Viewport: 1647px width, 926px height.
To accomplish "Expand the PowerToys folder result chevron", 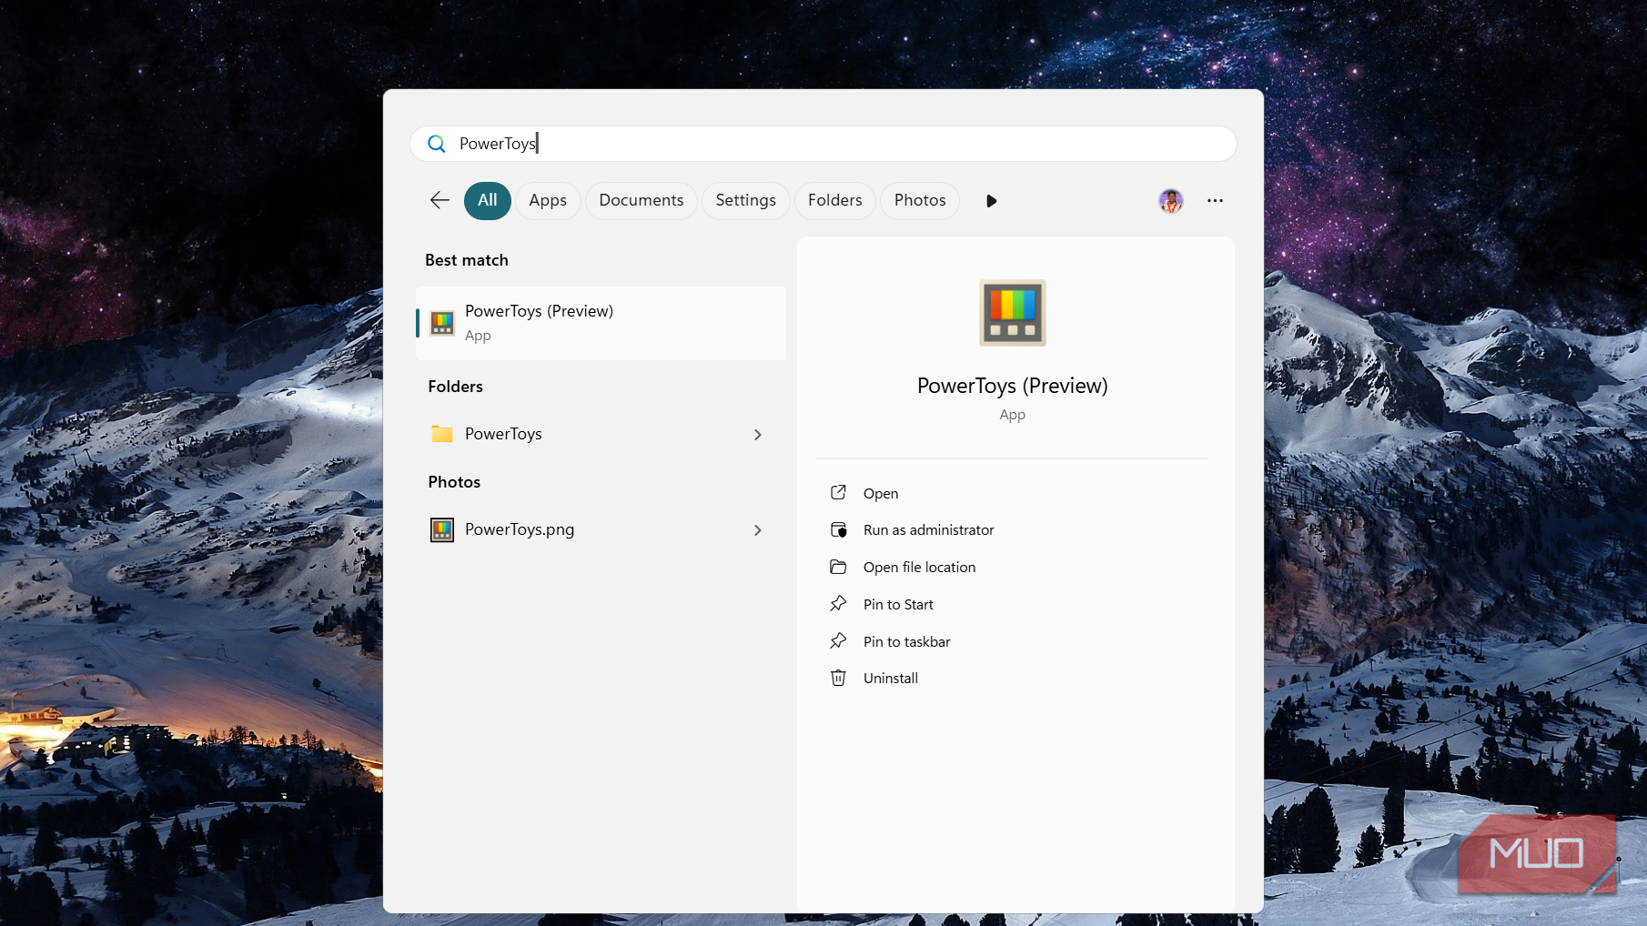I will 757,435.
